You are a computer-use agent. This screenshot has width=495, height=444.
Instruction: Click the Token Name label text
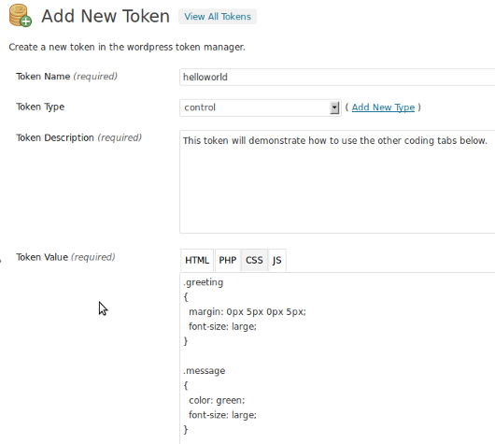[43, 77]
